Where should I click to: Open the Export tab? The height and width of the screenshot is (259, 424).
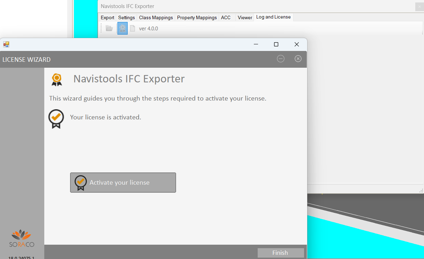(x=107, y=17)
